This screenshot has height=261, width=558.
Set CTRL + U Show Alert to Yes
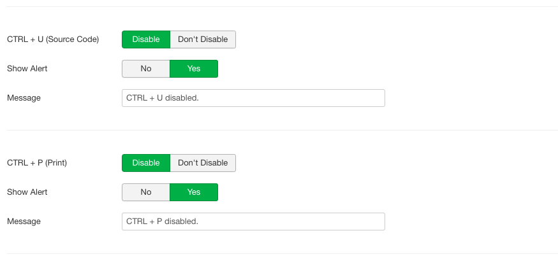194,69
